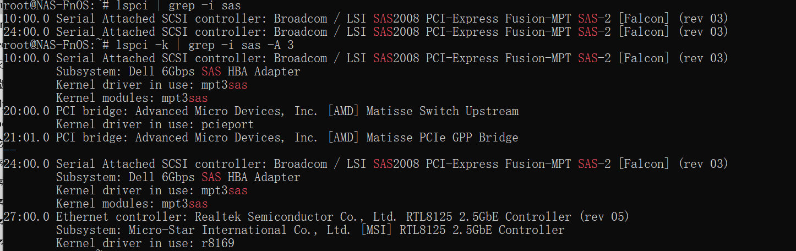Select the PCI address 21:01.0
796x251 pixels.
(x=26, y=138)
